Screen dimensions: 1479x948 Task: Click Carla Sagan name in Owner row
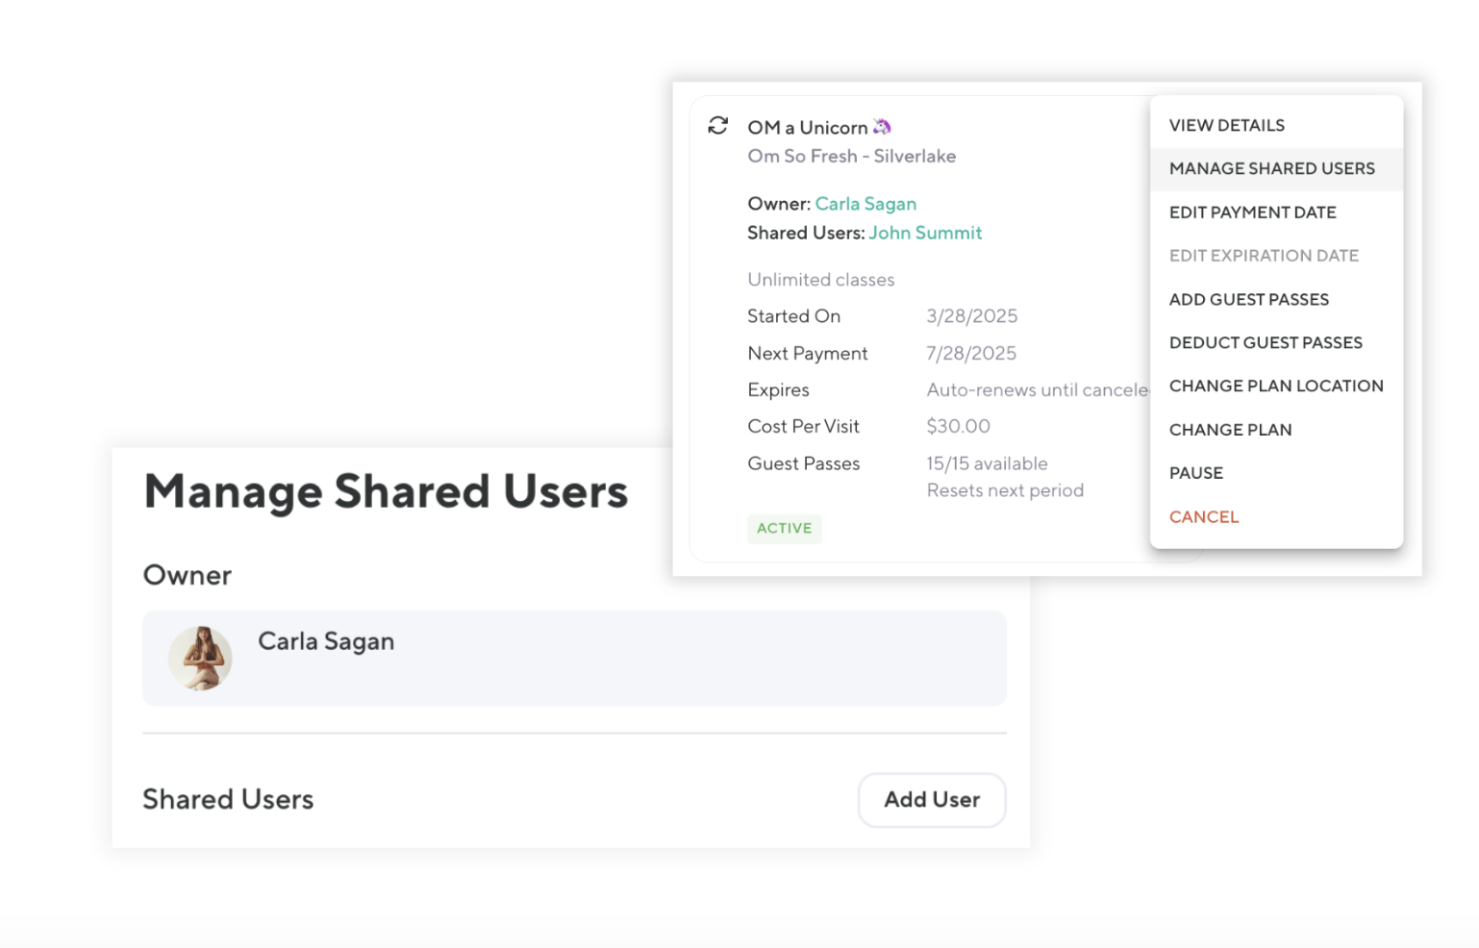[x=326, y=641]
